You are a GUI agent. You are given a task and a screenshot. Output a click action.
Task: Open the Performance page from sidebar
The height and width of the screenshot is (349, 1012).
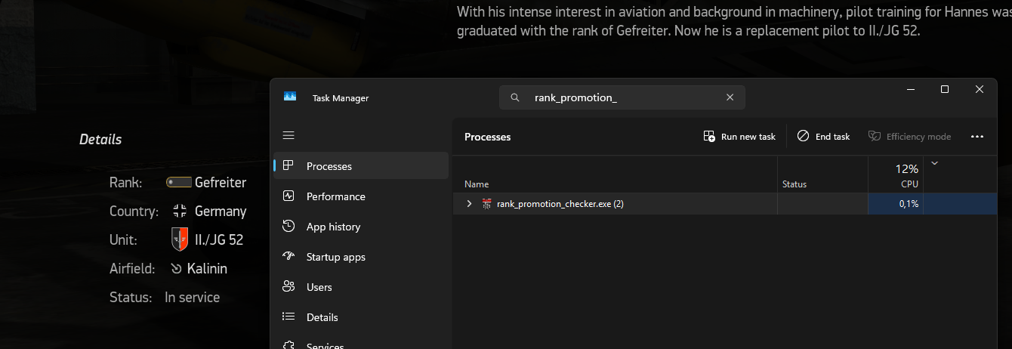[x=335, y=196]
